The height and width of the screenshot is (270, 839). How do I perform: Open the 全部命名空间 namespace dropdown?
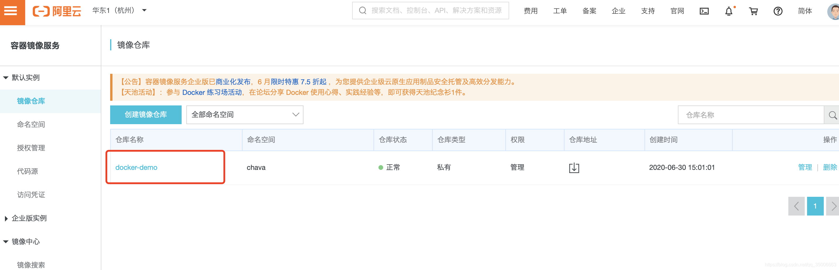[x=245, y=115]
